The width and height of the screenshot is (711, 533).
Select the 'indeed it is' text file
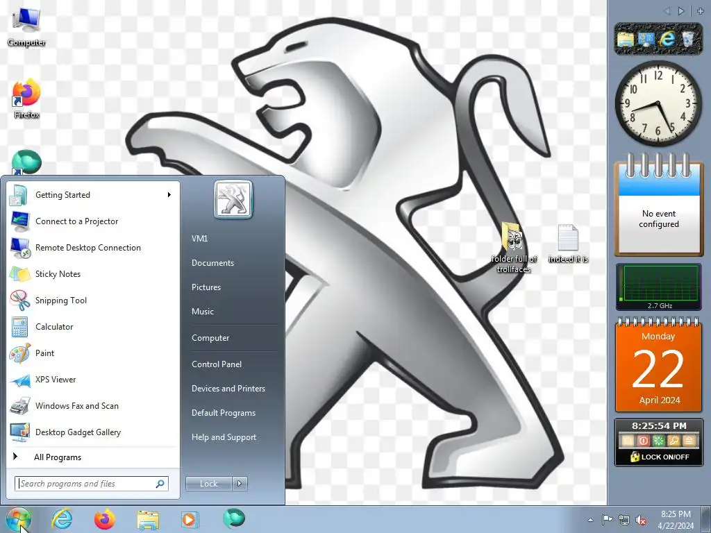point(568,244)
